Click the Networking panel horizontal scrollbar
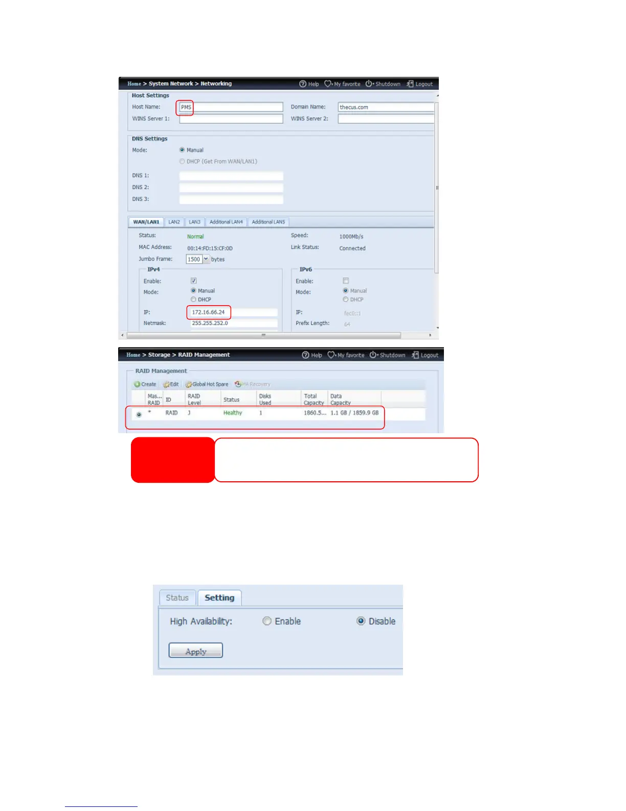The image size is (626, 811). click(x=263, y=335)
